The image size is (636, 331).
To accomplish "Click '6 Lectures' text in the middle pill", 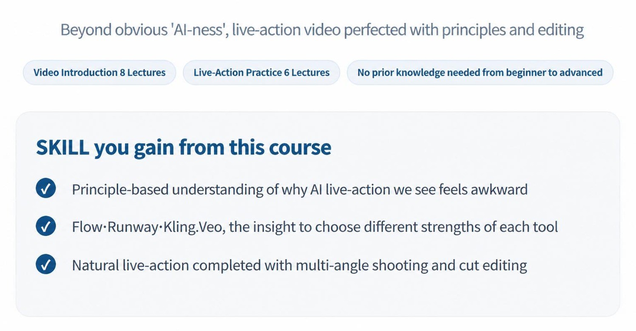I will click(x=307, y=73).
